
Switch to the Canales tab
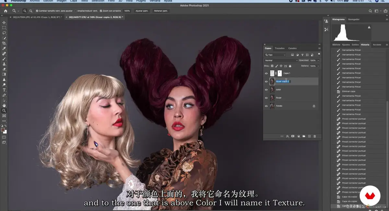click(x=292, y=48)
